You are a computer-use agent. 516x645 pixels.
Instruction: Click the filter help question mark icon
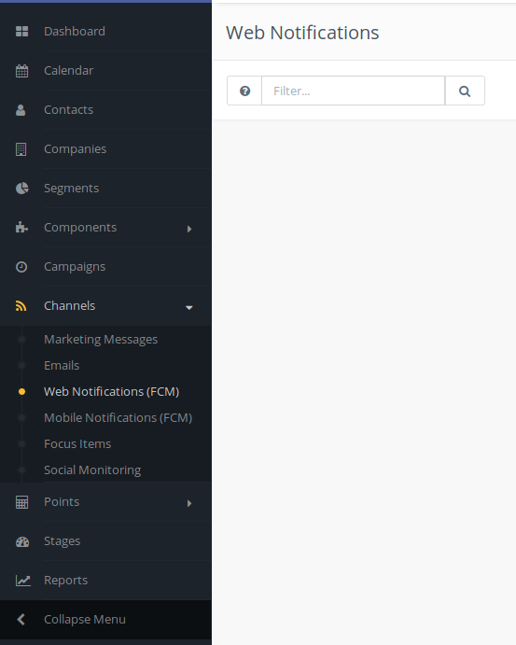[x=244, y=91]
